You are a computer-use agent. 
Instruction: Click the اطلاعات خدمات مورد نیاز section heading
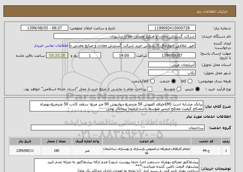click(x=208, y=116)
